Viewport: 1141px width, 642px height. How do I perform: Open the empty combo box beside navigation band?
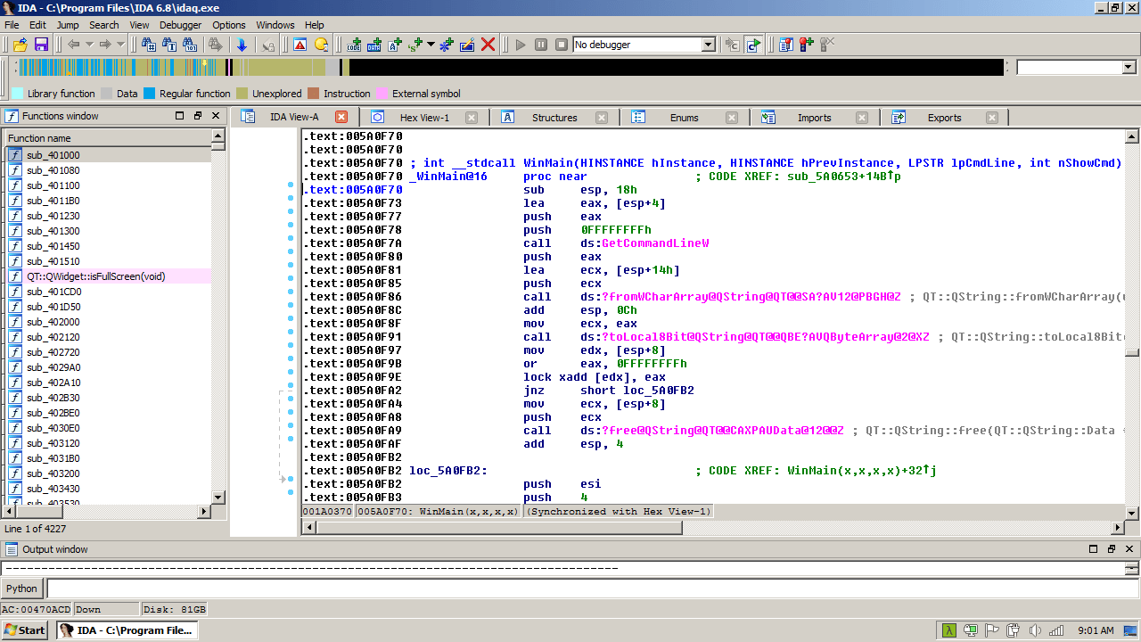click(1129, 68)
